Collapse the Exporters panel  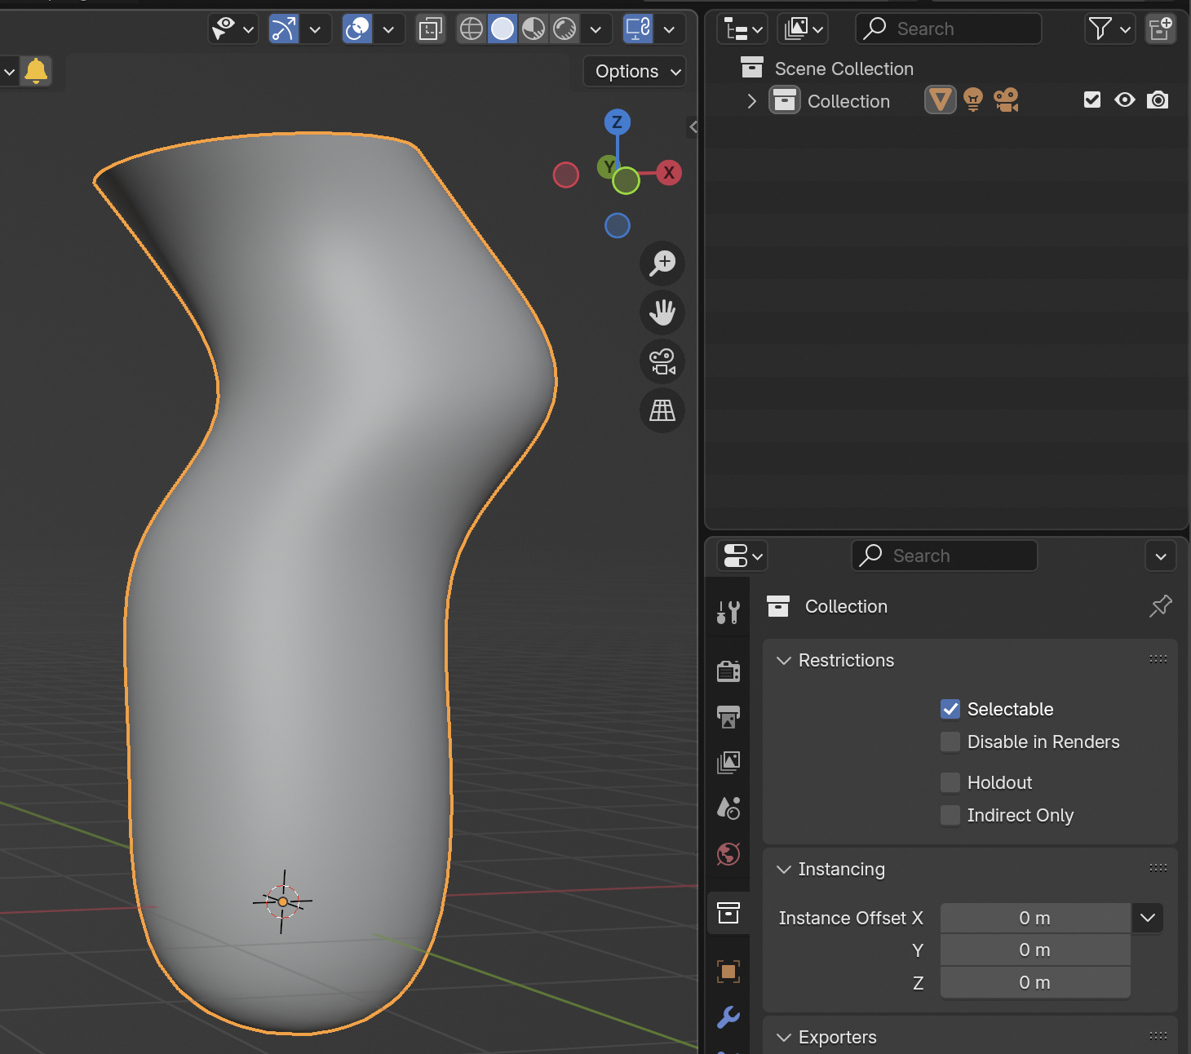click(784, 1037)
